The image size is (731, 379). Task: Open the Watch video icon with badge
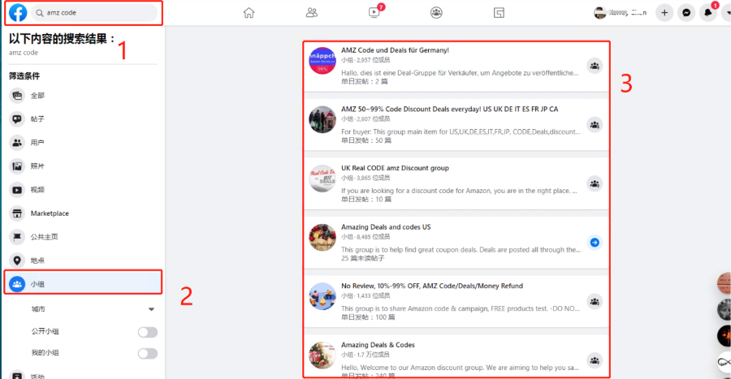click(374, 12)
